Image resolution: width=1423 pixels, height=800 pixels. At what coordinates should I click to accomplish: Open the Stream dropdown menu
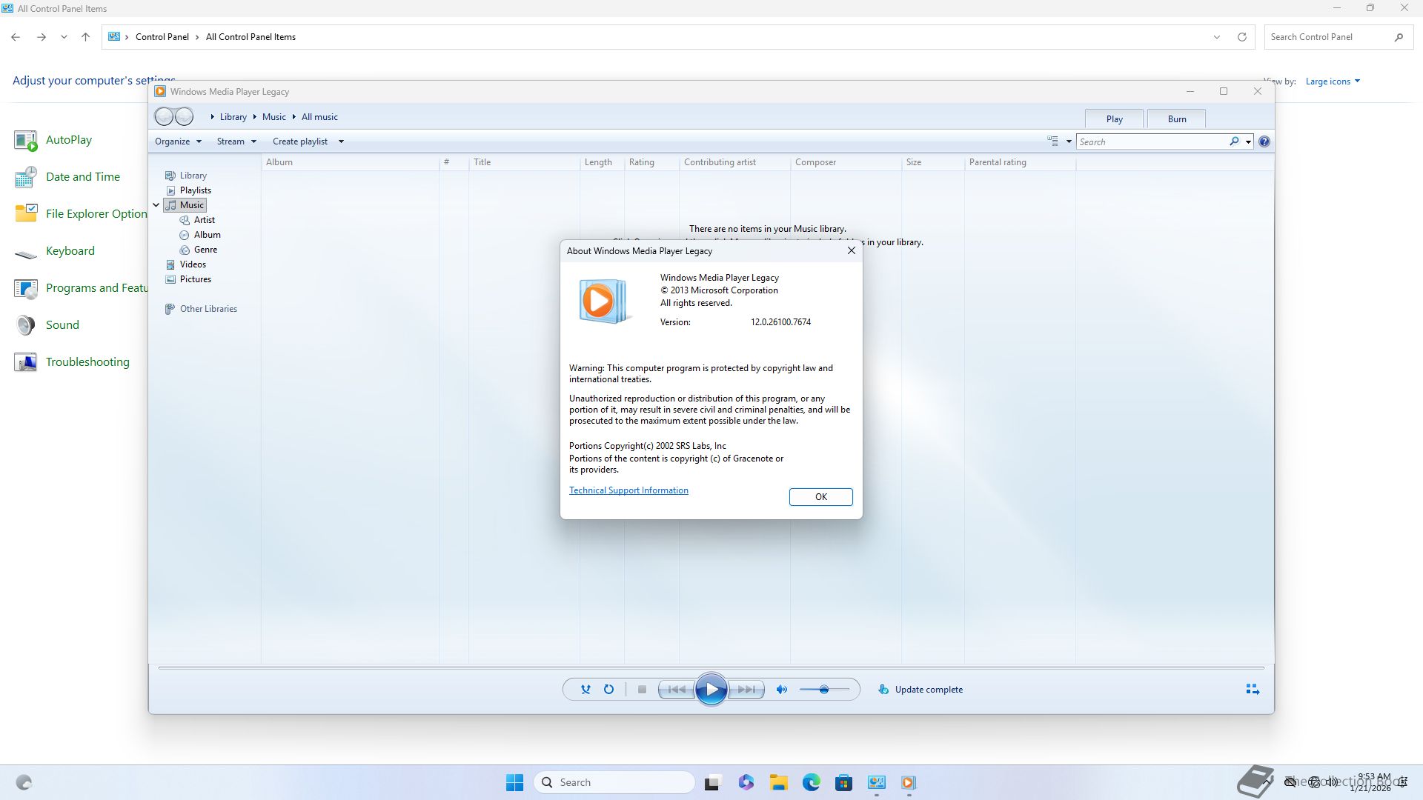tap(236, 141)
